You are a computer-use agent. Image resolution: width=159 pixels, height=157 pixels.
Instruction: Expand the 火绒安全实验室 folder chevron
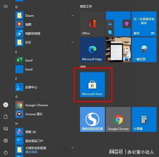point(73,147)
